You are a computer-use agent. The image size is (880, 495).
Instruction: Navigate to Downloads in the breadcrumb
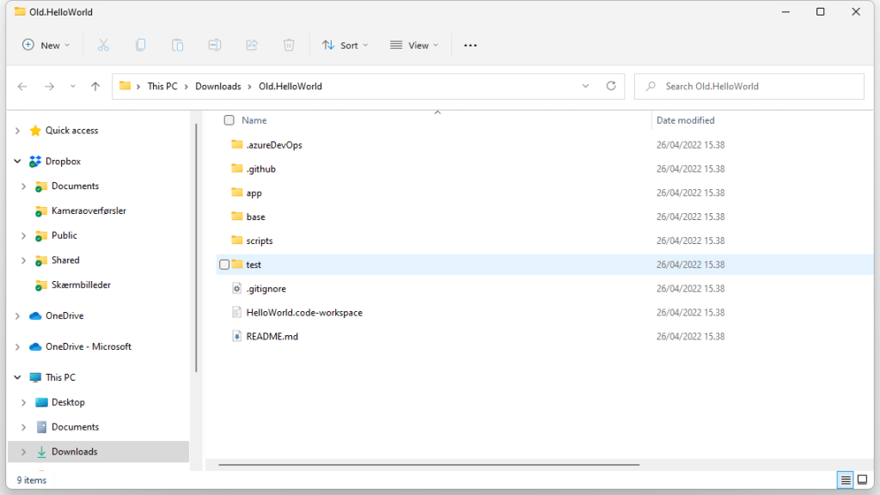tap(217, 86)
